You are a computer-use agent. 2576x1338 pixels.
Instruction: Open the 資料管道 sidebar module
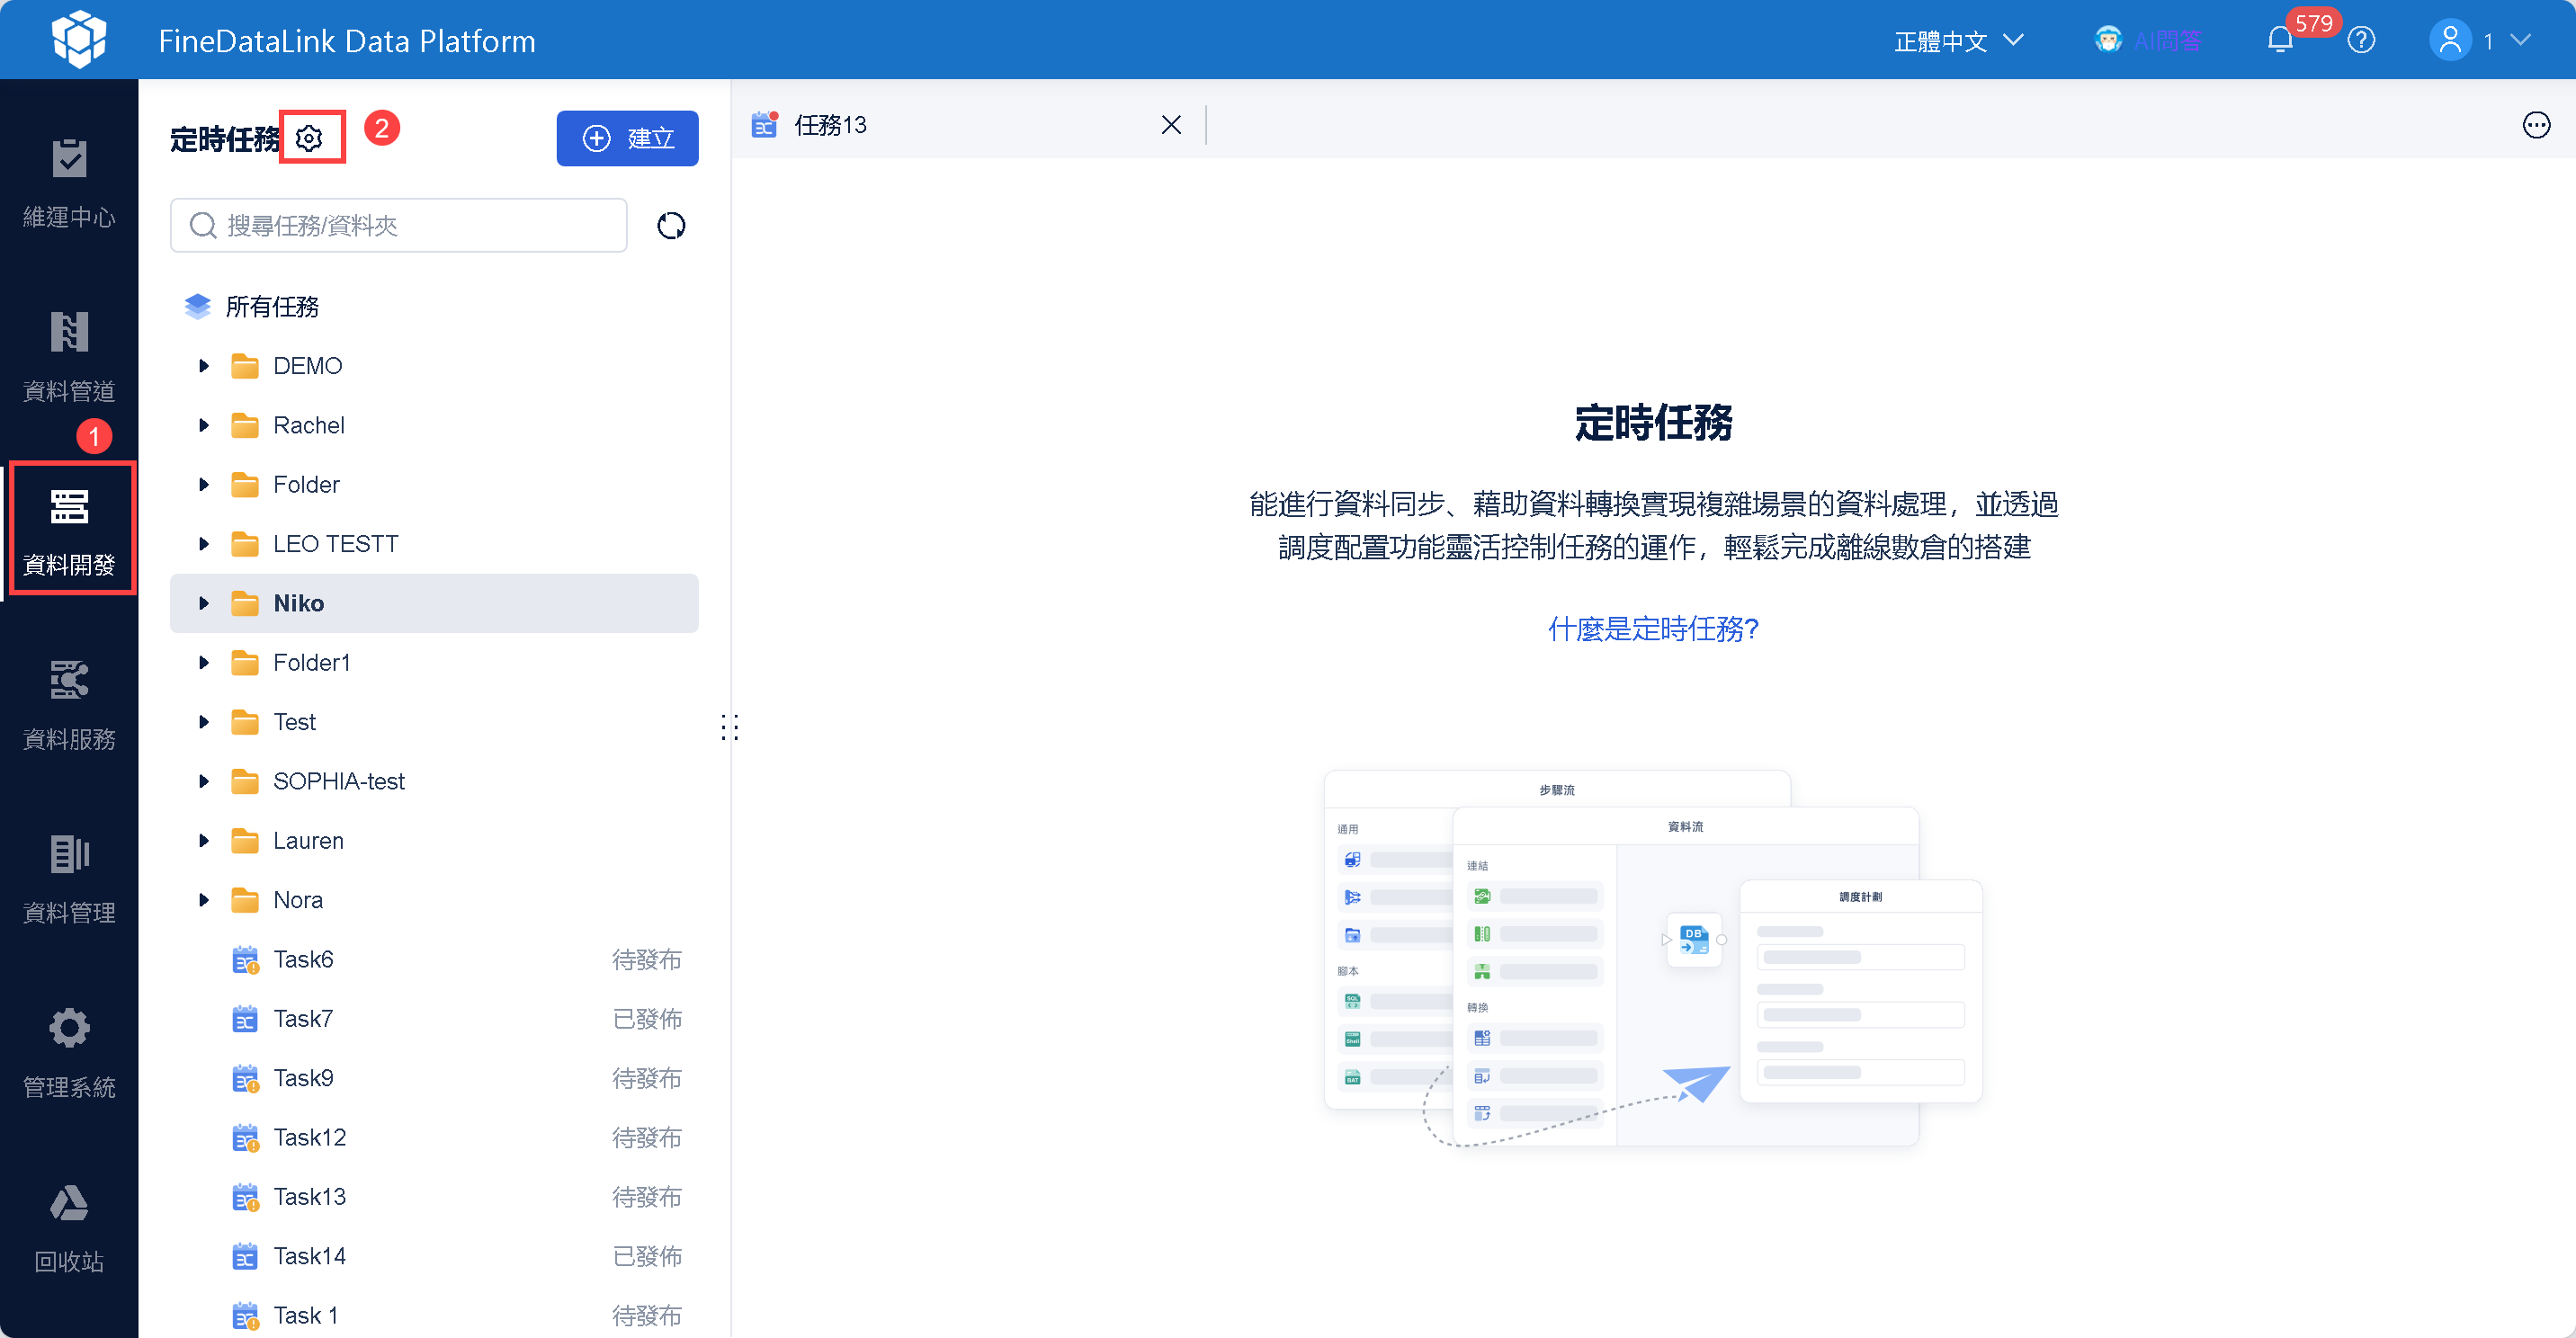[69, 356]
